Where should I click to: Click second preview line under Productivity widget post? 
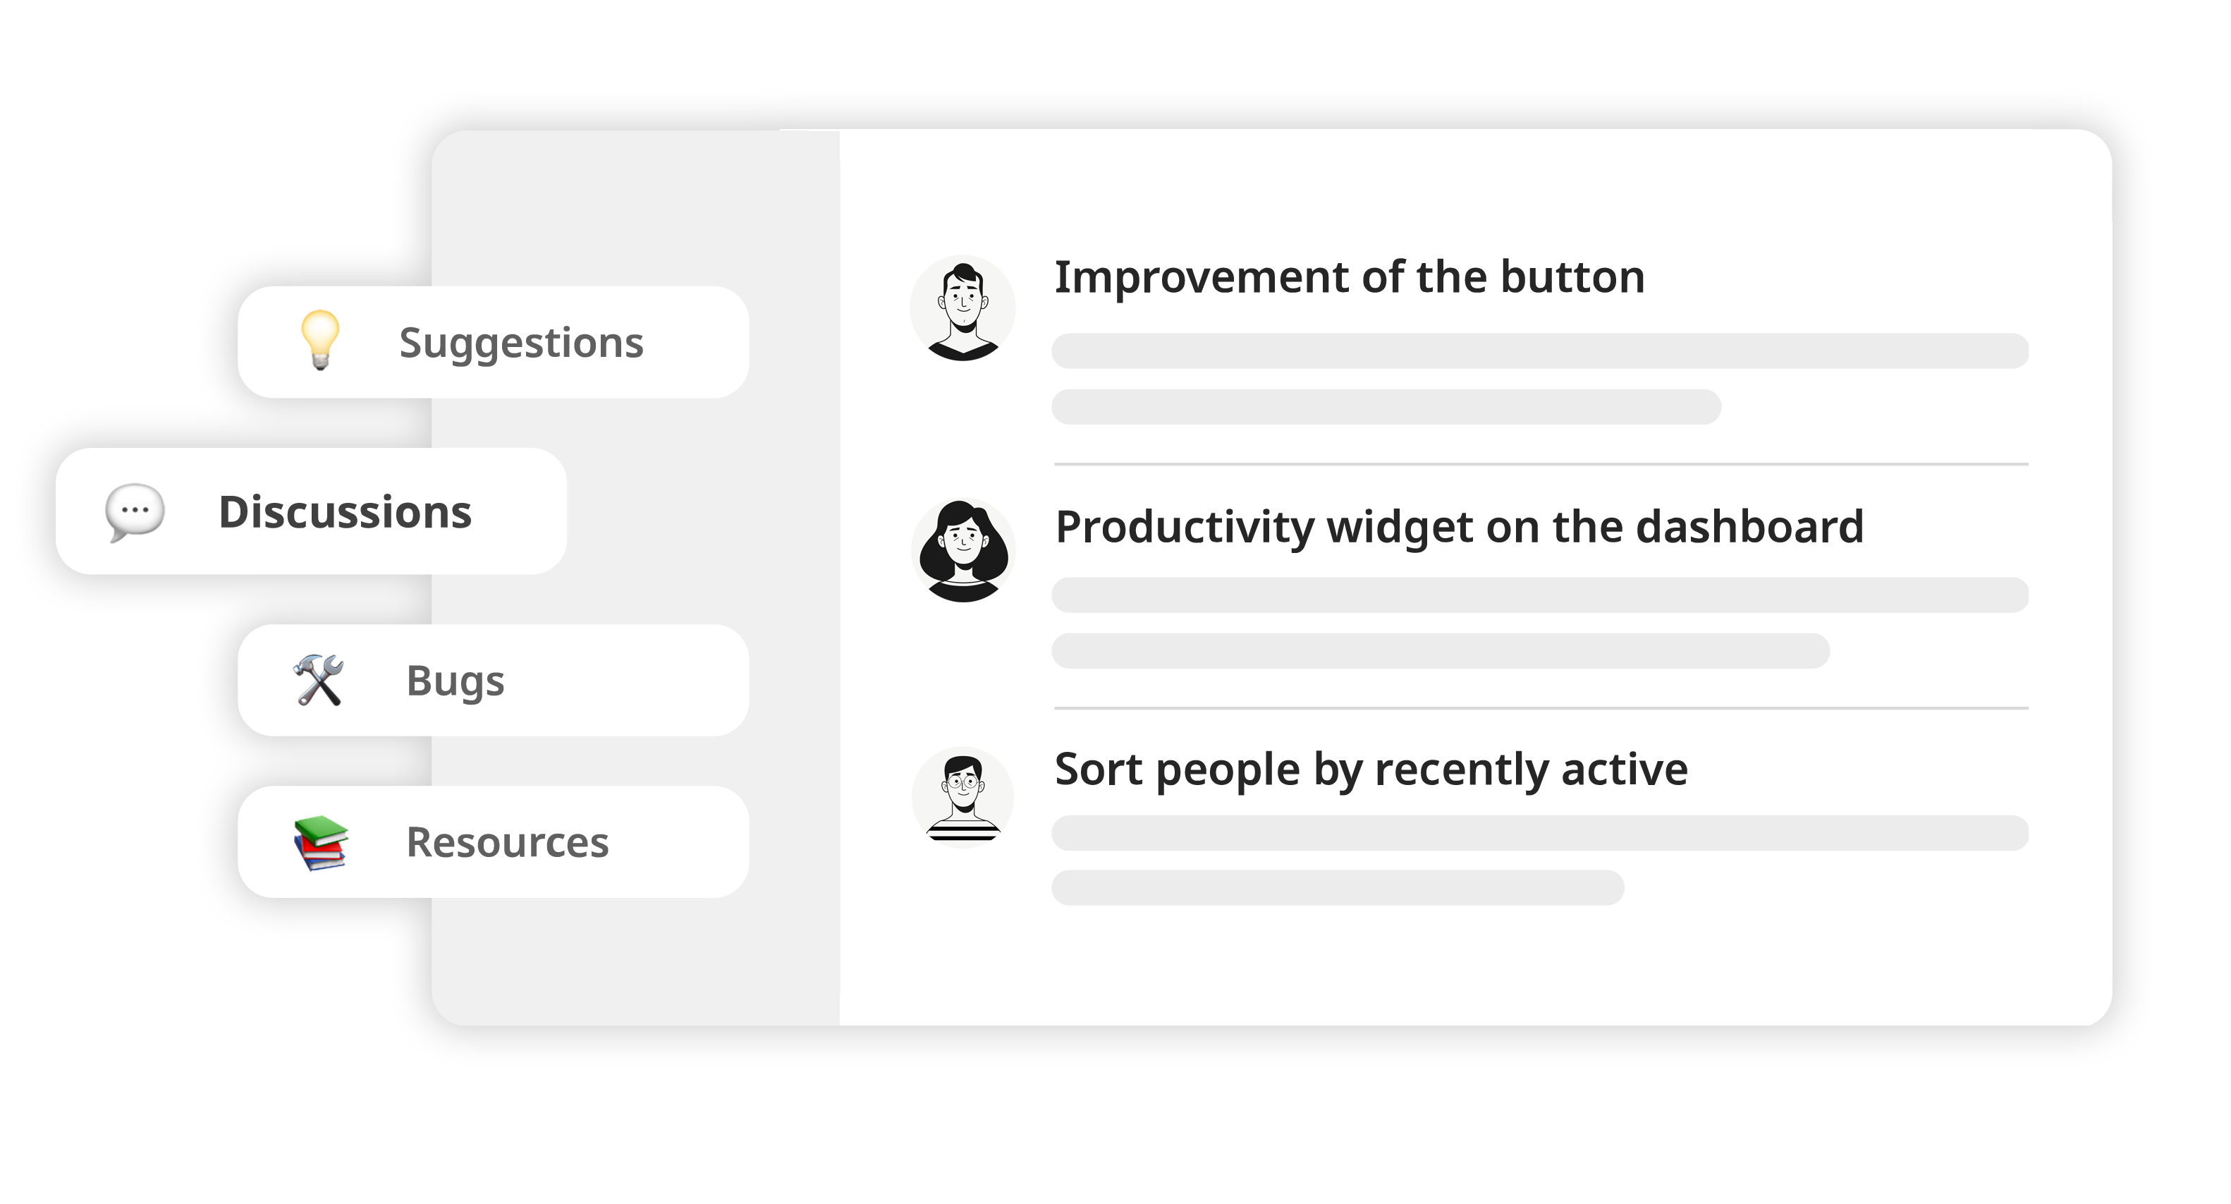pos(1441,650)
